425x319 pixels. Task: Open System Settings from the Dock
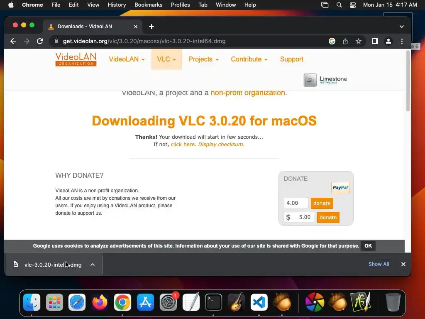click(168, 302)
